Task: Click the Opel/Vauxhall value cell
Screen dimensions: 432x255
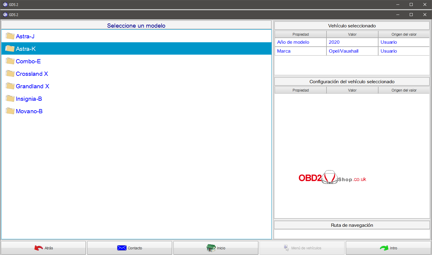Action: (x=344, y=51)
